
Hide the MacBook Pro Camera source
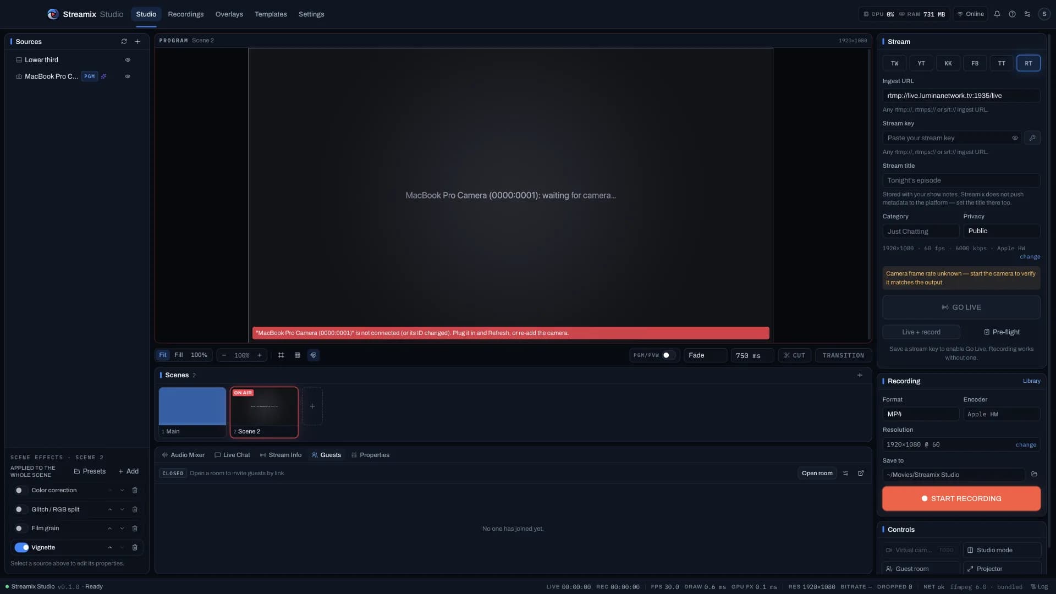(x=128, y=76)
